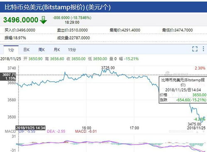This screenshot has width=207, height=152.
Task: Select the 1分 chart tab
Action: (x=11, y=50)
